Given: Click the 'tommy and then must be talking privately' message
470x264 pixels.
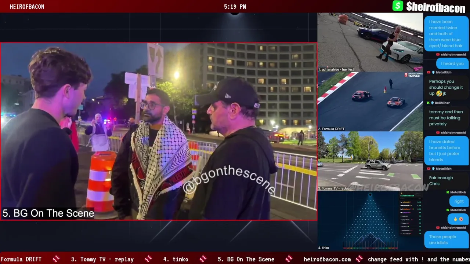Looking at the screenshot, I should click(446, 118).
